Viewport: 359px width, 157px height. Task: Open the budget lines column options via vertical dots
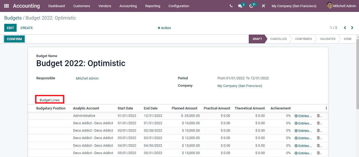(x=326, y=108)
